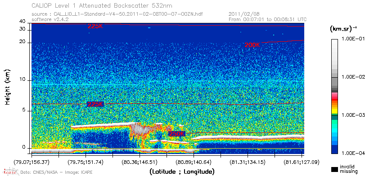Click the '250K' isotherm label
Viewport: 365px width, 176px height.
point(177,134)
